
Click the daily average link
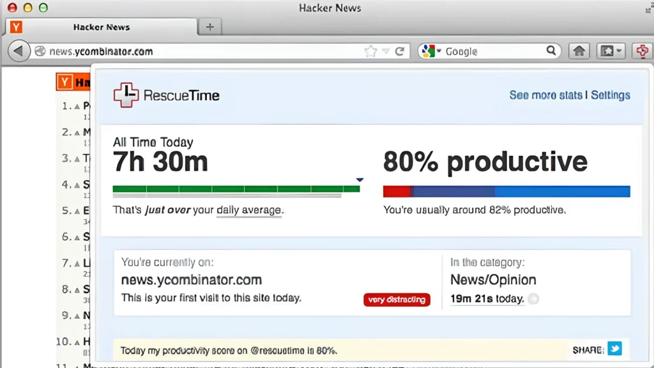coord(249,210)
